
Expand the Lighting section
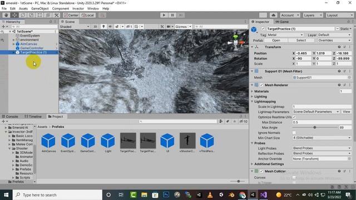coord(252,97)
